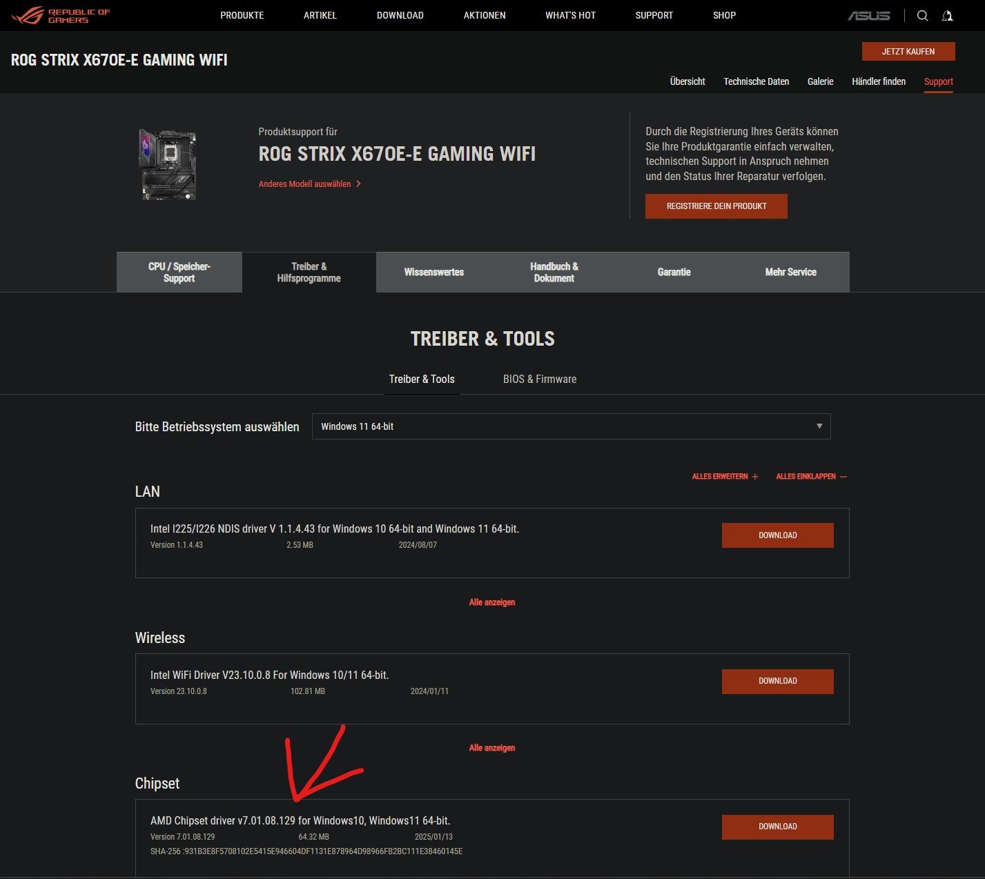Click Alle anzeigen under Wireless section
This screenshot has width=985, height=879.
click(x=492, y=748)
